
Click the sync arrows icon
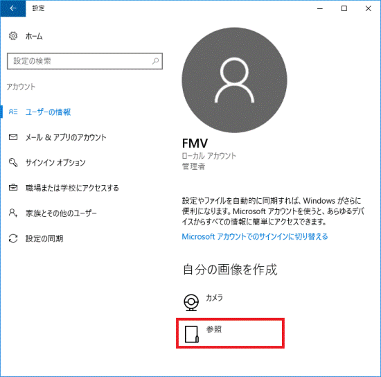[x=13, y=238]
